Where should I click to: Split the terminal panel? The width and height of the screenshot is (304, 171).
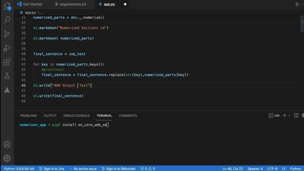point(296,115)
